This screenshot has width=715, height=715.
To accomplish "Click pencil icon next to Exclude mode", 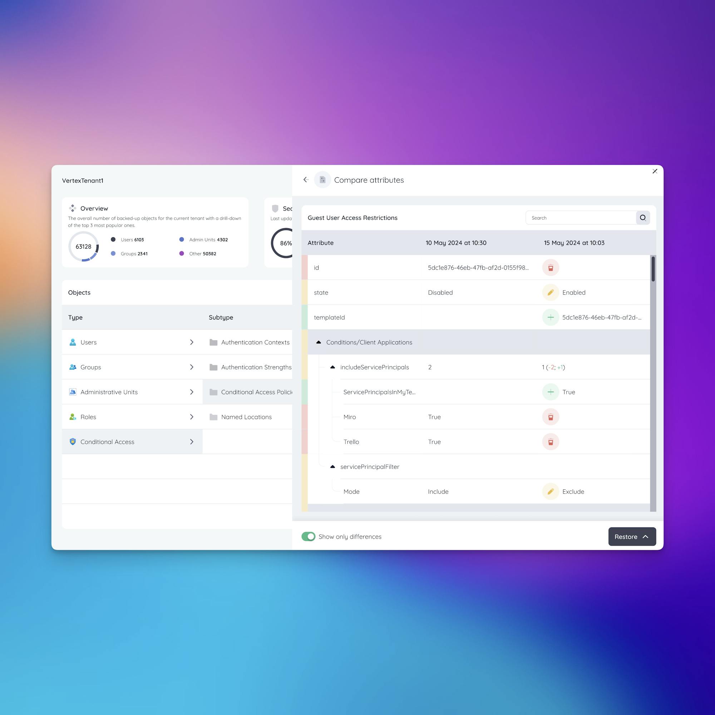I will click(550, 491).
